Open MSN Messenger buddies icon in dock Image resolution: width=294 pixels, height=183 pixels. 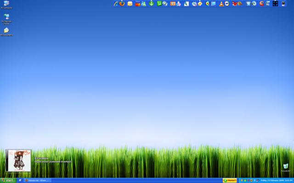pyautogui.click(x=144, y=4)
